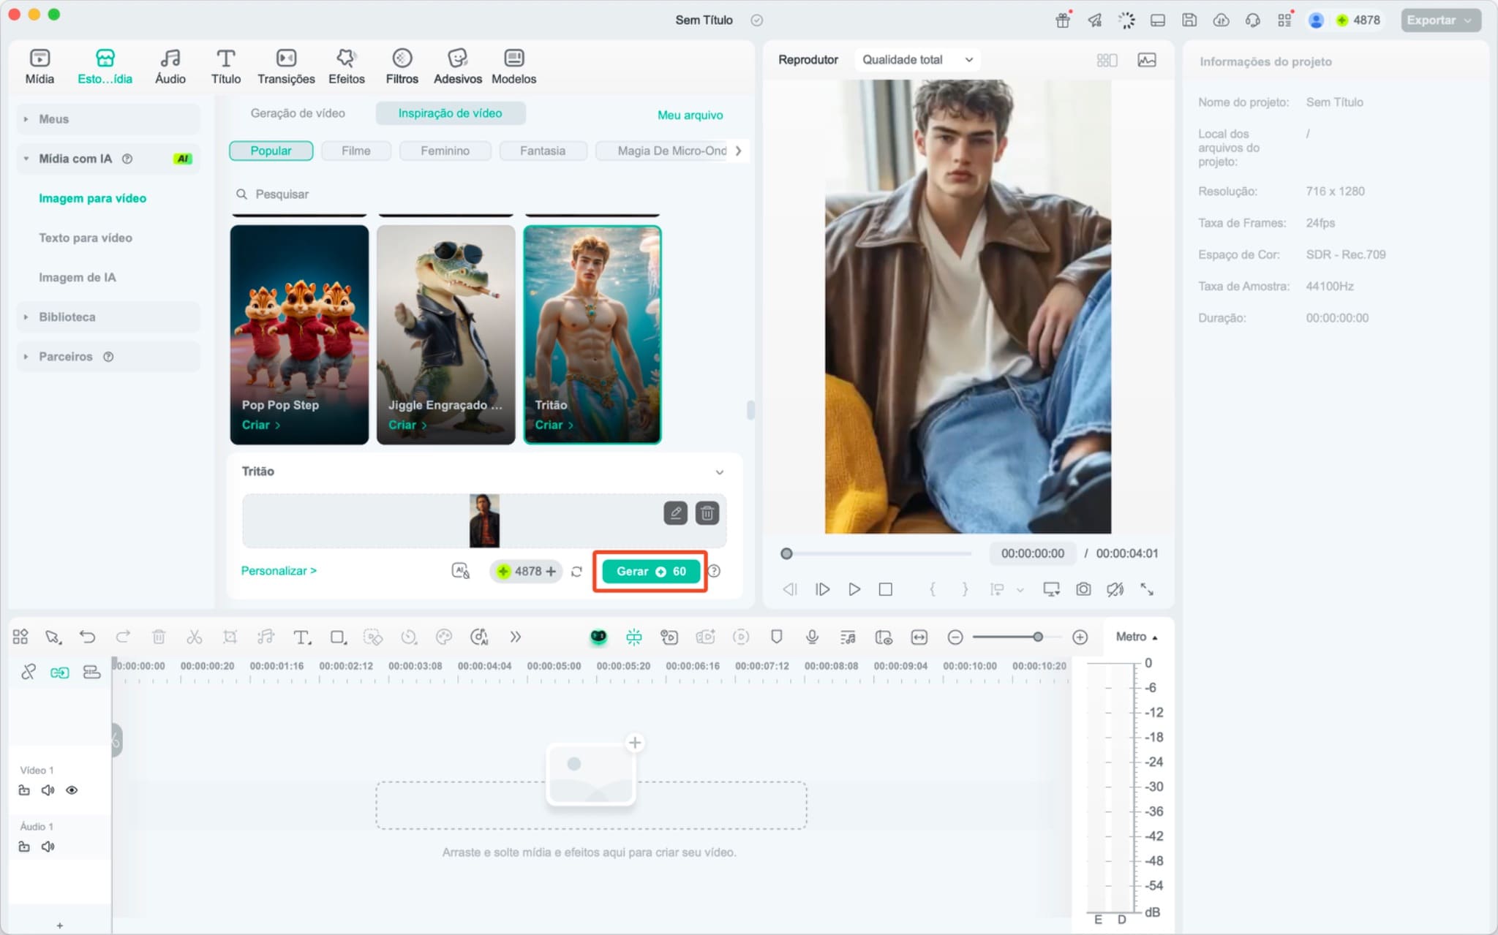1498x935 pixels.
Task: Open cloud upload icon
Action: 1221,20
